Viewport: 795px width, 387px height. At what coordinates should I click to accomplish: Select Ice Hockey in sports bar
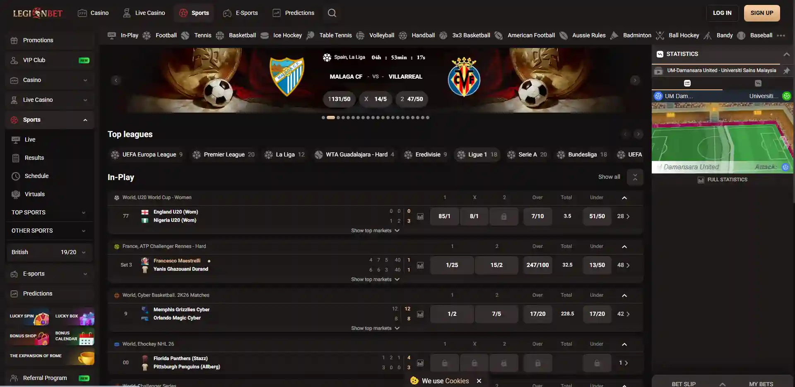[x=281, y=36]
